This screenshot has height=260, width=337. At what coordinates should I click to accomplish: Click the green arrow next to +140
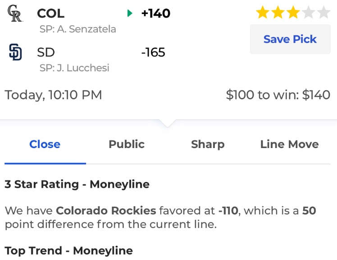pyautogui.click(x=130, y=13)
